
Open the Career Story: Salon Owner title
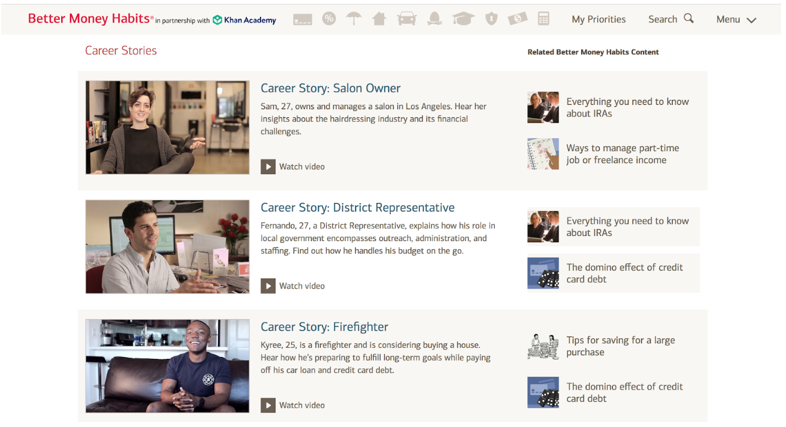coord(331,88)
